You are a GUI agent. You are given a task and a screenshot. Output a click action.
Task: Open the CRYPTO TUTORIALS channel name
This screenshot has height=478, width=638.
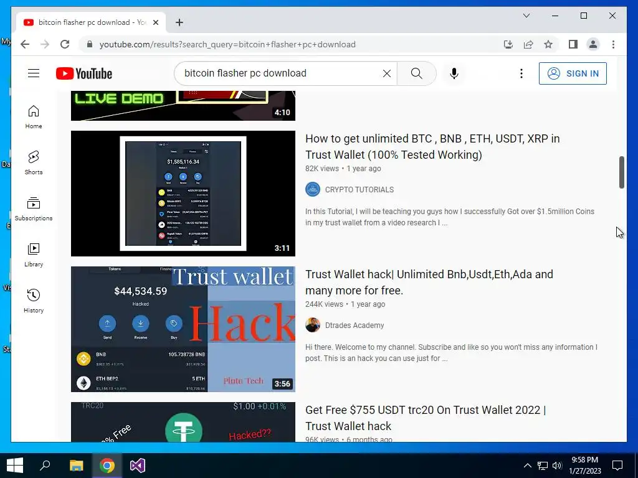click(359, 190)
